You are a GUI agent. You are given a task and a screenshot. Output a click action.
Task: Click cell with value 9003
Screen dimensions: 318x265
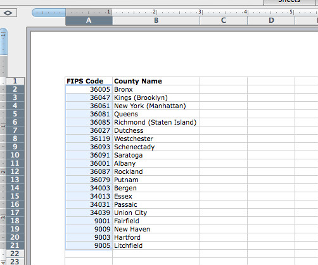(x=89, y=237)
